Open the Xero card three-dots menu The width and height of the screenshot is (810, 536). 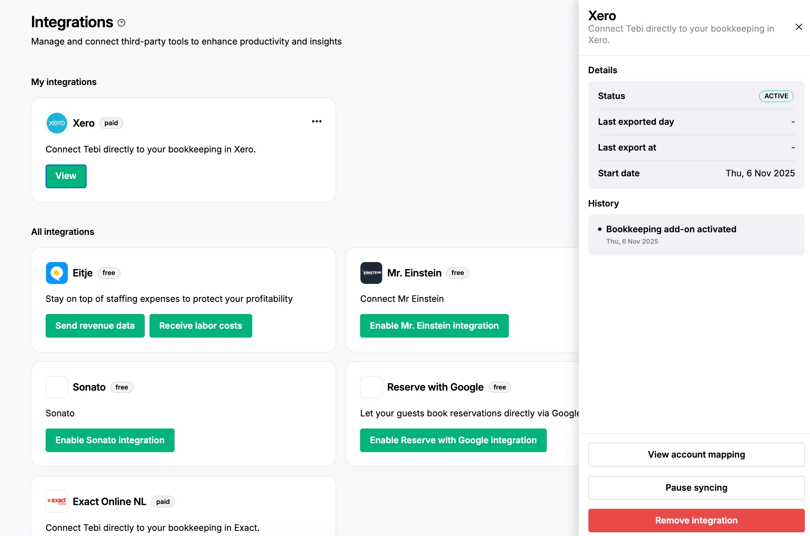317,121
